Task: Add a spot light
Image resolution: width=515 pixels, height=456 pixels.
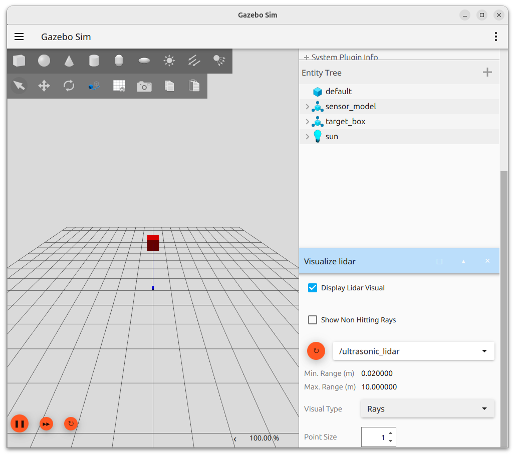Action: [x=219, y=61]
